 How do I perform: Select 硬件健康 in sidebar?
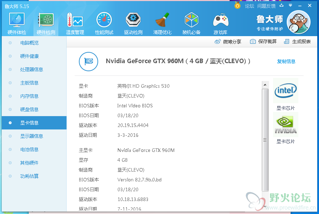click(x=34, y=56)
